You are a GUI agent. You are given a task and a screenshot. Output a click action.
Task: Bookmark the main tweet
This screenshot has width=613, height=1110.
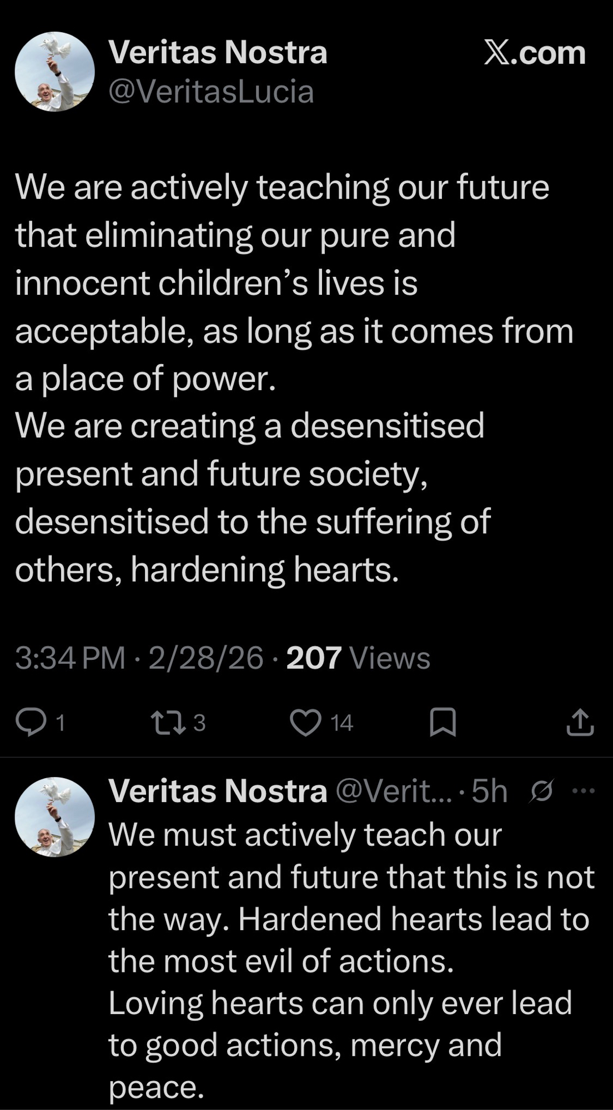(443, 722)
